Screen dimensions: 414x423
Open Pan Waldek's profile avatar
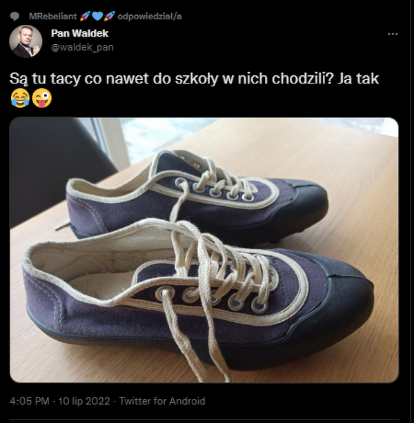26,41
